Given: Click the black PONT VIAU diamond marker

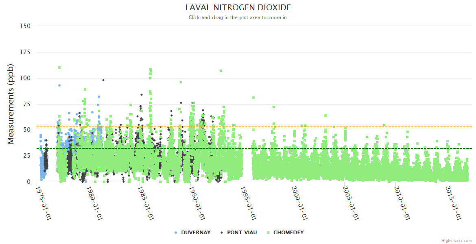Looking at the screenshot, I should point(222,233).
